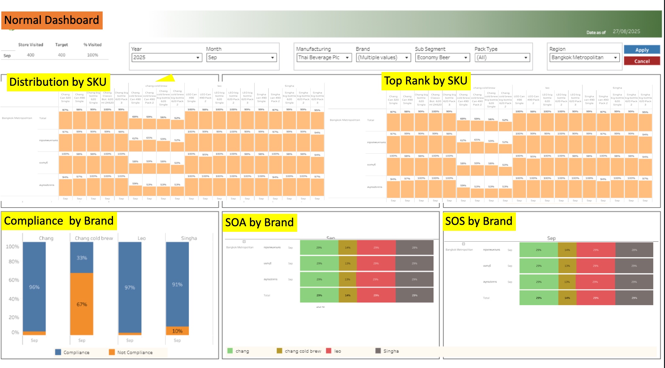
Task: Click the 60% bar in Top Rank by SKU Total row
Action: pos(463,125)
